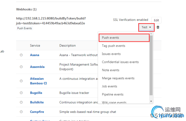The width and height of the screenshot is (186, 121).
Task: Toggle power icon for Atlassian Bamboo CI
Action: pyautogui.click(x=21, y=81)
